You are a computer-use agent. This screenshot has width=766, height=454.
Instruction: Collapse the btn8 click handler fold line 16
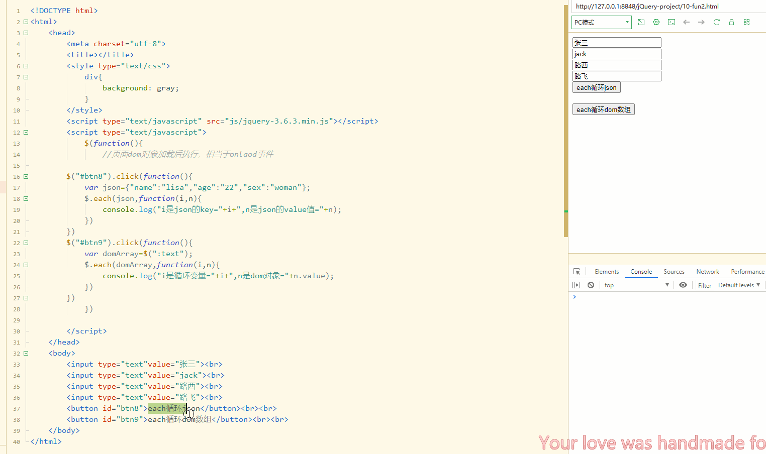26,176
